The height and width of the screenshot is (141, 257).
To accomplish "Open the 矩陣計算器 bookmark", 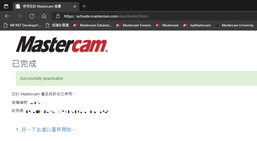I will click(x=57, y=25).
